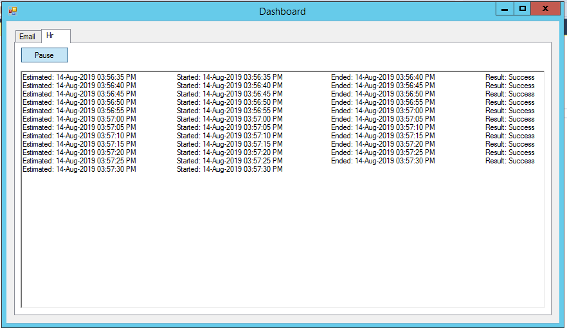Pick Ended: 14-Aug-2019 03:57:15 PM value

point(383,135)
